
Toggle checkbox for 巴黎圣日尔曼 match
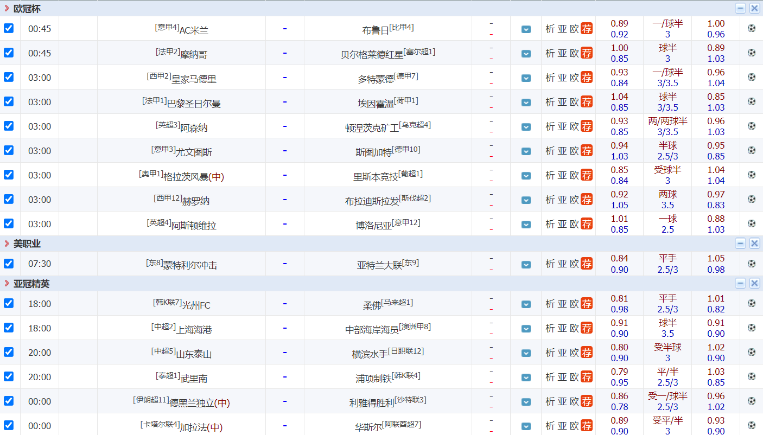point(9,101)
